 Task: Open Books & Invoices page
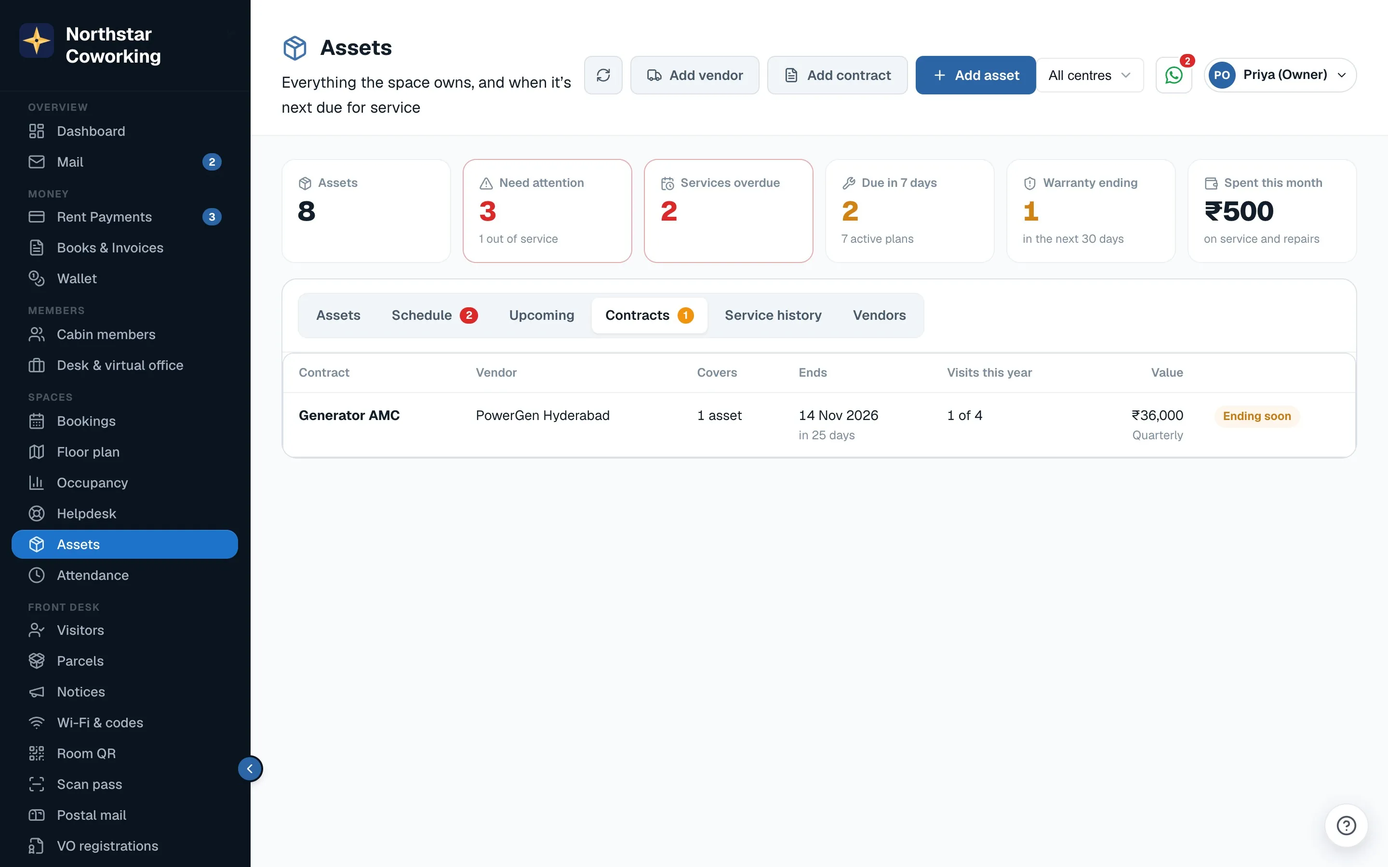click(125, 248)
